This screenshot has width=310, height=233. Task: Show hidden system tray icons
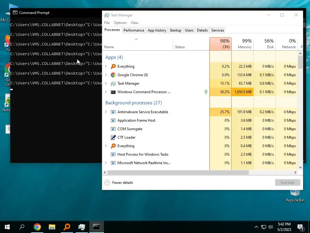256,227
